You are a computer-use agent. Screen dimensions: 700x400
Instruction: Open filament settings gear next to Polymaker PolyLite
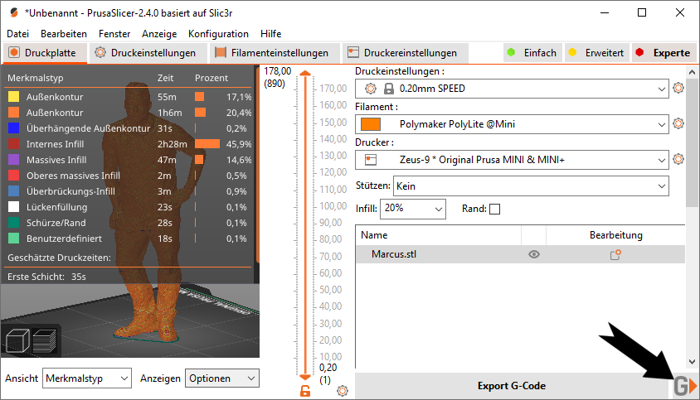(678, 123)
